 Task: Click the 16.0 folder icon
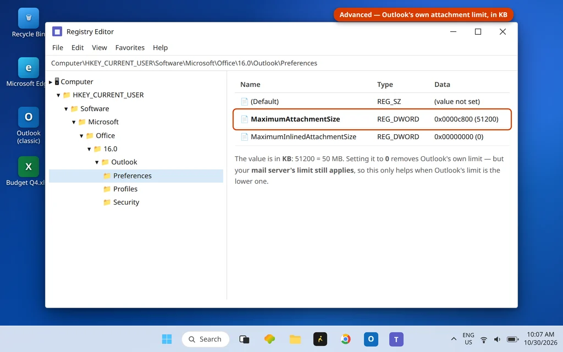(x=97, y=148)
